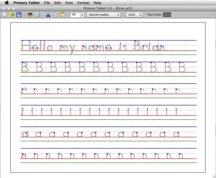Open a file with the folder icon
This screenshot has height=178, width=216.
12,15
